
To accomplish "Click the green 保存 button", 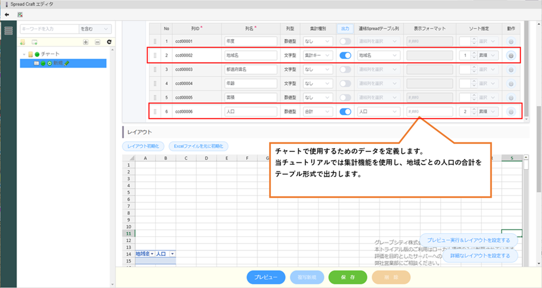I will [x=348, y=277].
